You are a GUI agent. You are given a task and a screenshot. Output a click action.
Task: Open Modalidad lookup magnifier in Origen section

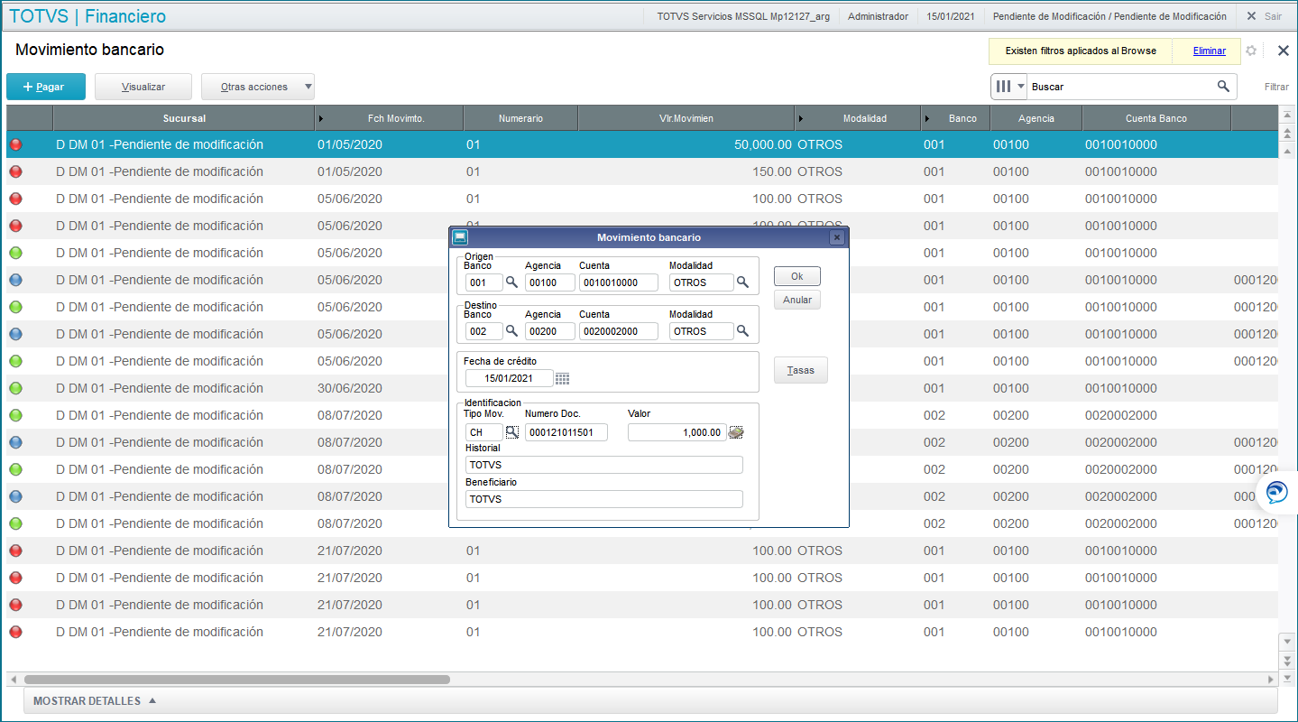coord(742,282)
